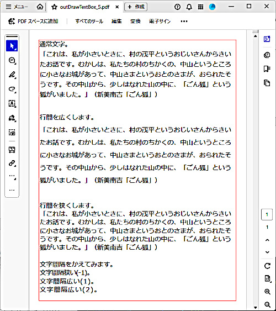Open すべてのツール menu
Screen dimensions: 276x311
click(89, 21)
